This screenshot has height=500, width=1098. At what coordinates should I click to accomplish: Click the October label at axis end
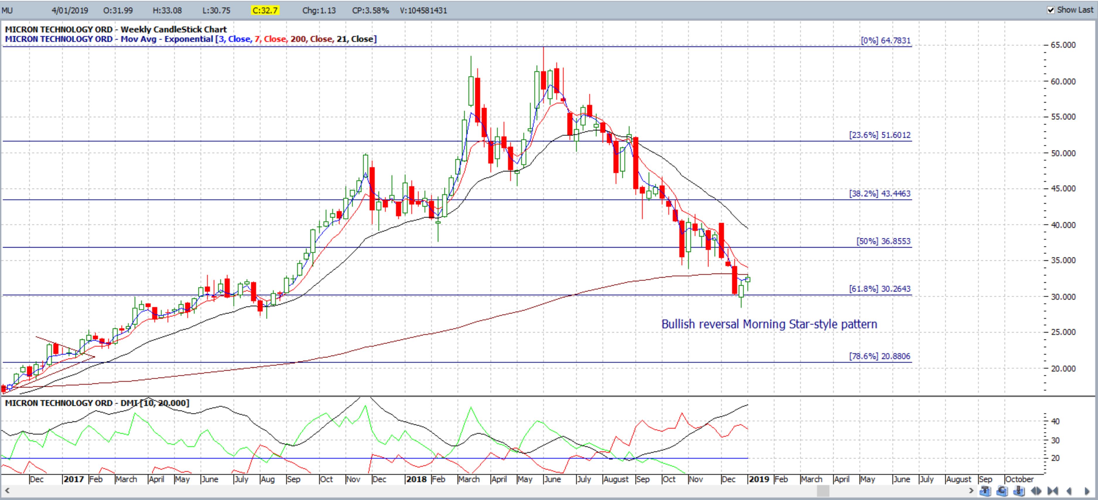(1019, 479)
